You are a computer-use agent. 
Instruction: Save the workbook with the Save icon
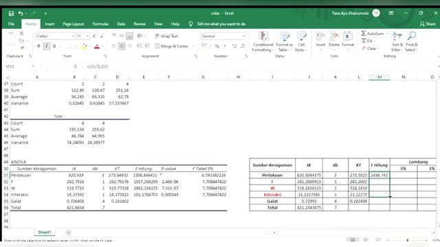(x=11, y=14)
